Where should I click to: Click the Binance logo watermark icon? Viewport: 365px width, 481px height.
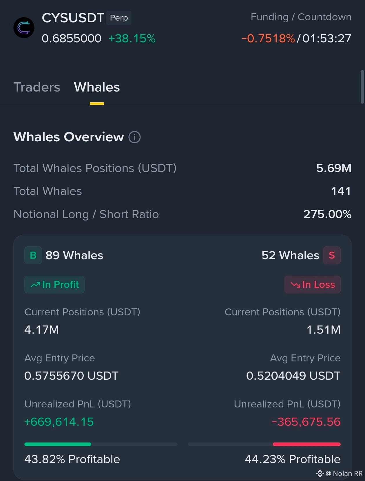pos(320,473)
